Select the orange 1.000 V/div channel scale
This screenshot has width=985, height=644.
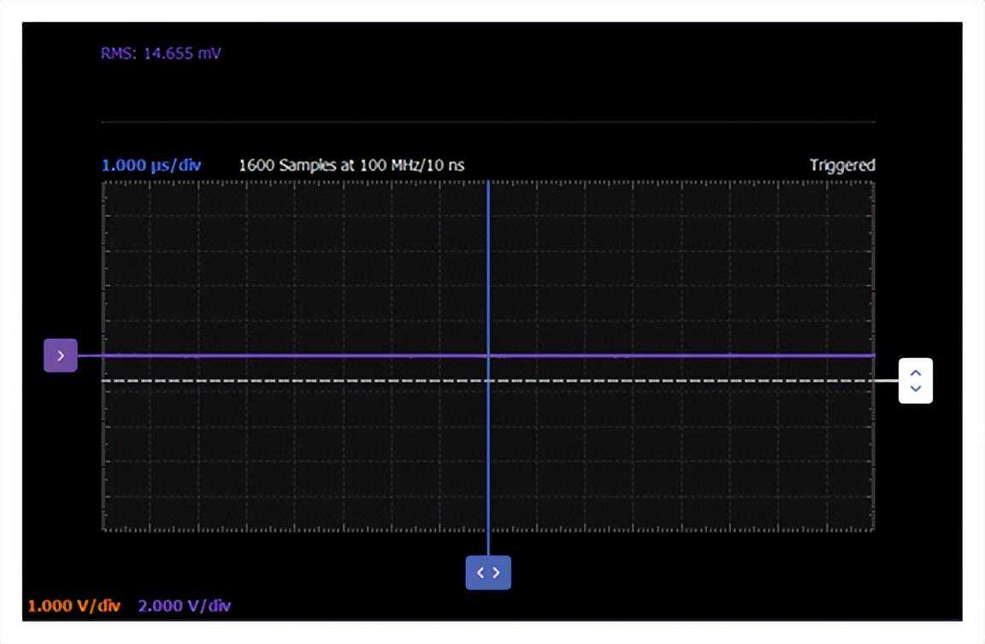pos(74,606)
